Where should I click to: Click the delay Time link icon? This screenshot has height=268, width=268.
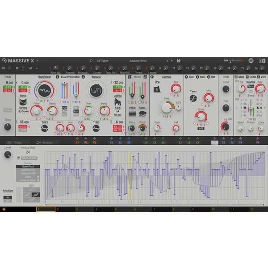point(251,92)
